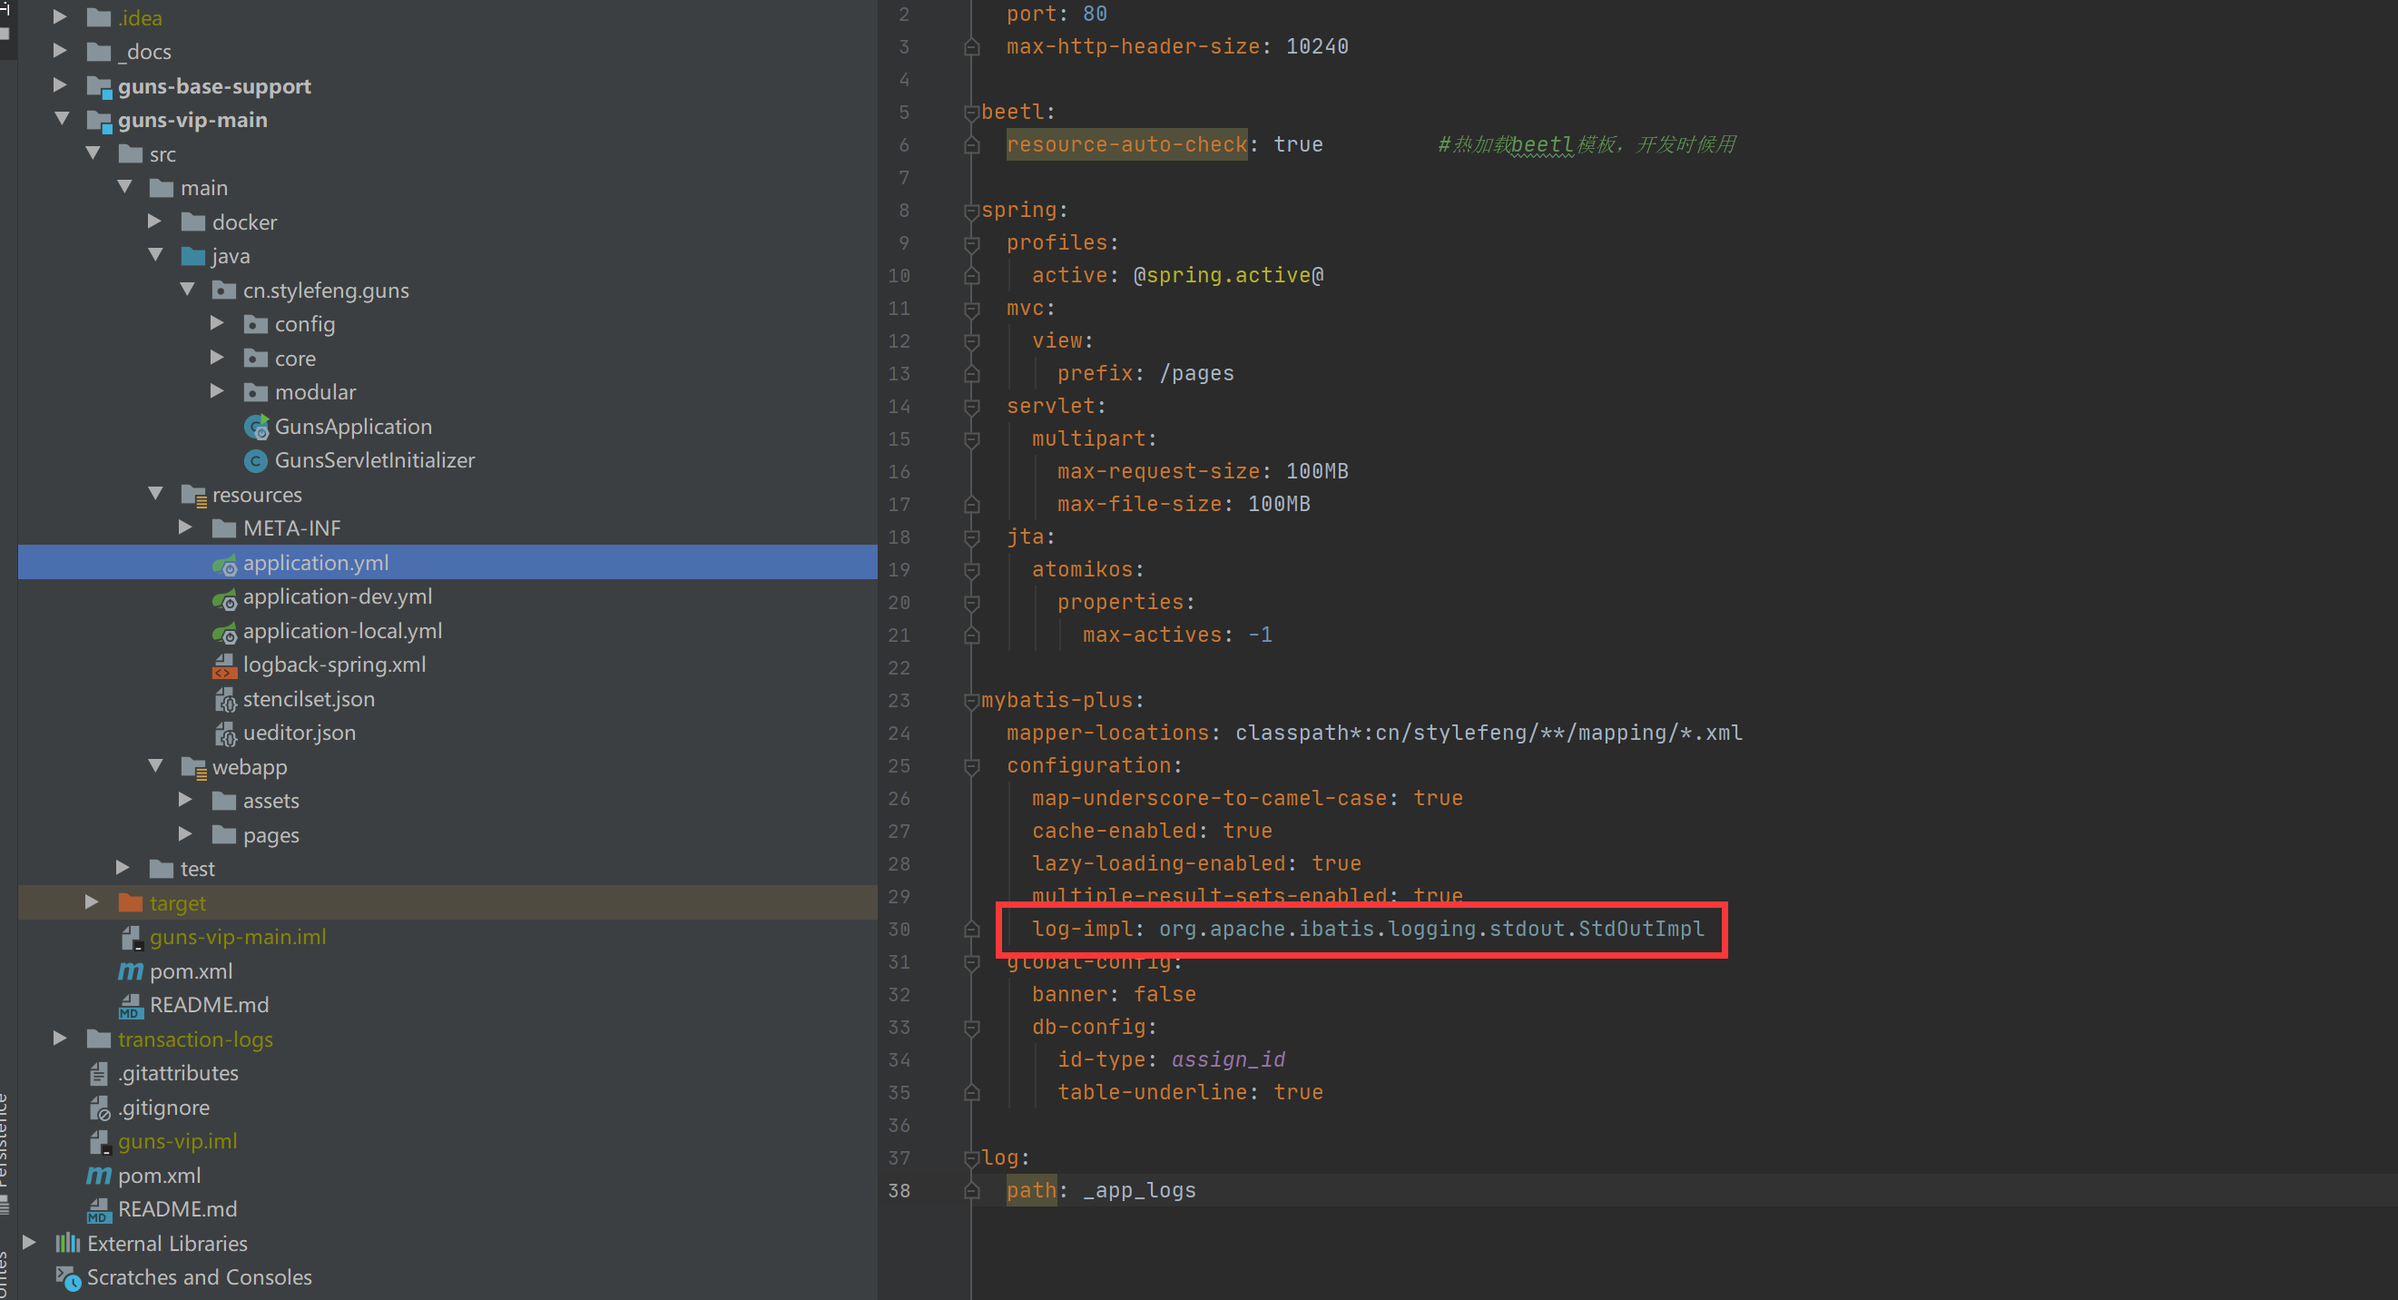Click the application.yml Spring config icon
2398x1300 pixels.
(224, 564)
